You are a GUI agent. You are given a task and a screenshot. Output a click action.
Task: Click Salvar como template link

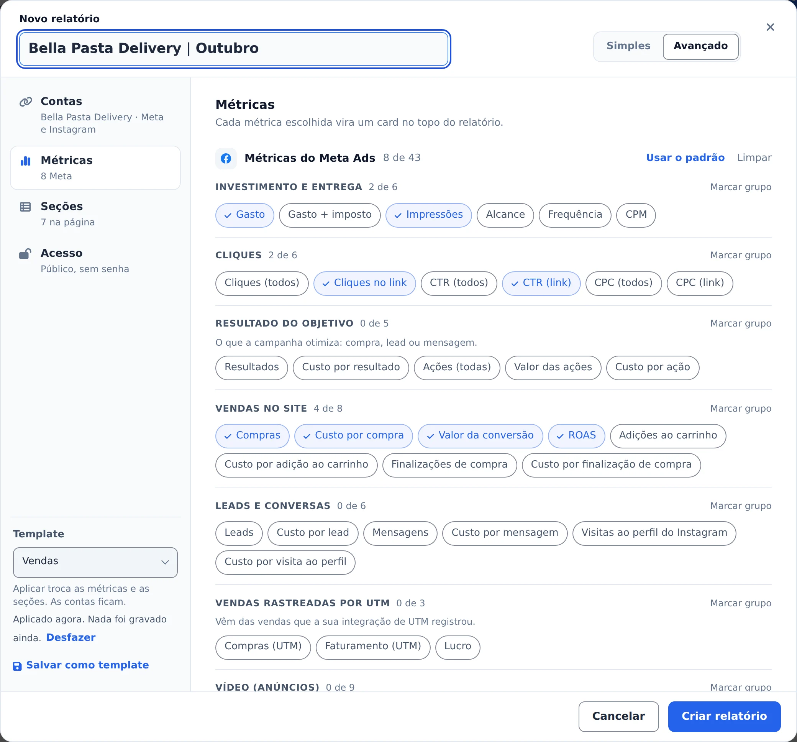pyautogui.click(x=87, y=665)
